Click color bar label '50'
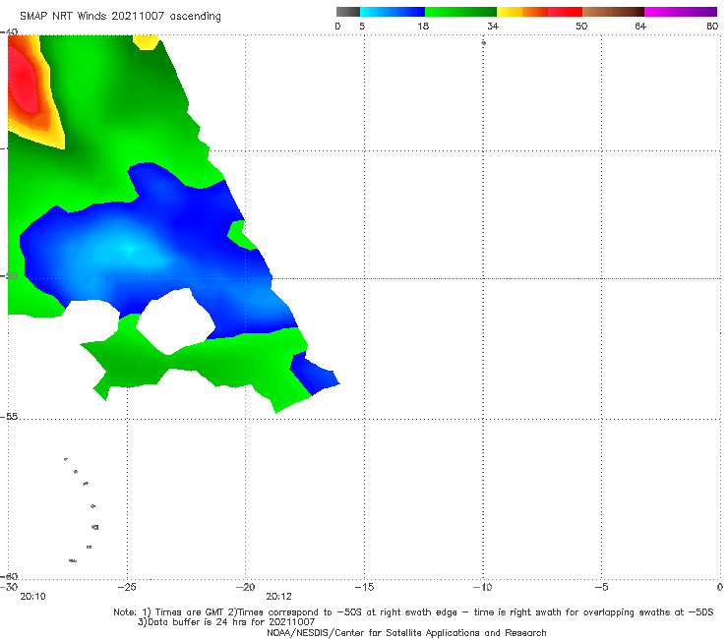This screenshot has height=639, width=728. point(581,26)
